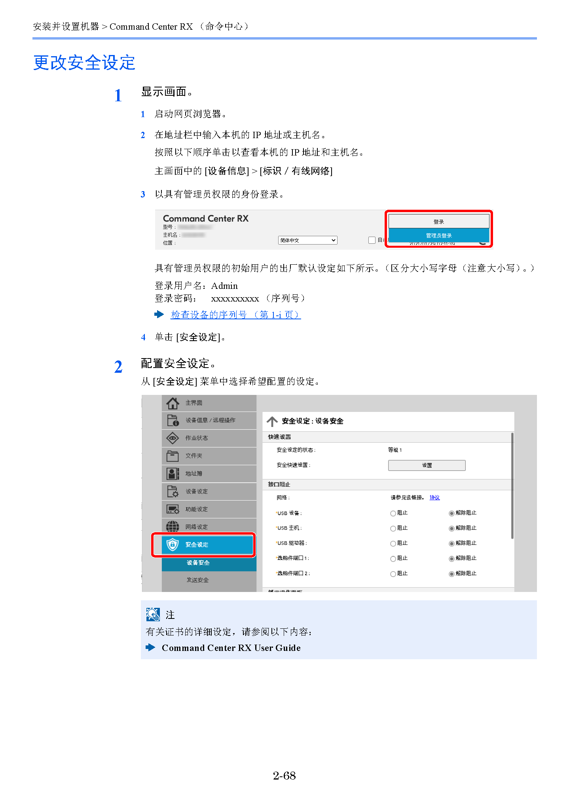Click the 设置 quick setup button
Image resolution: width=569 pixels, height=810 pixels.
(x=427, y=465)
